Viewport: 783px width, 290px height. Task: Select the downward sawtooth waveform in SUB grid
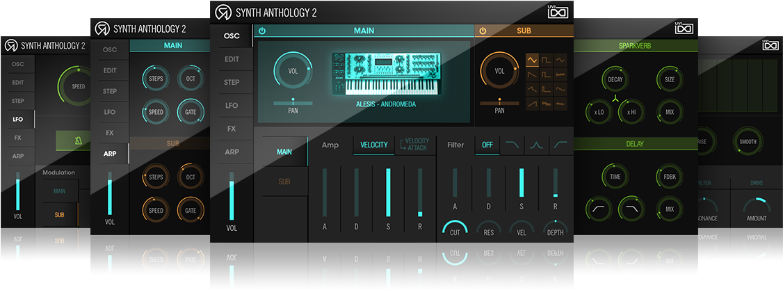532,75
